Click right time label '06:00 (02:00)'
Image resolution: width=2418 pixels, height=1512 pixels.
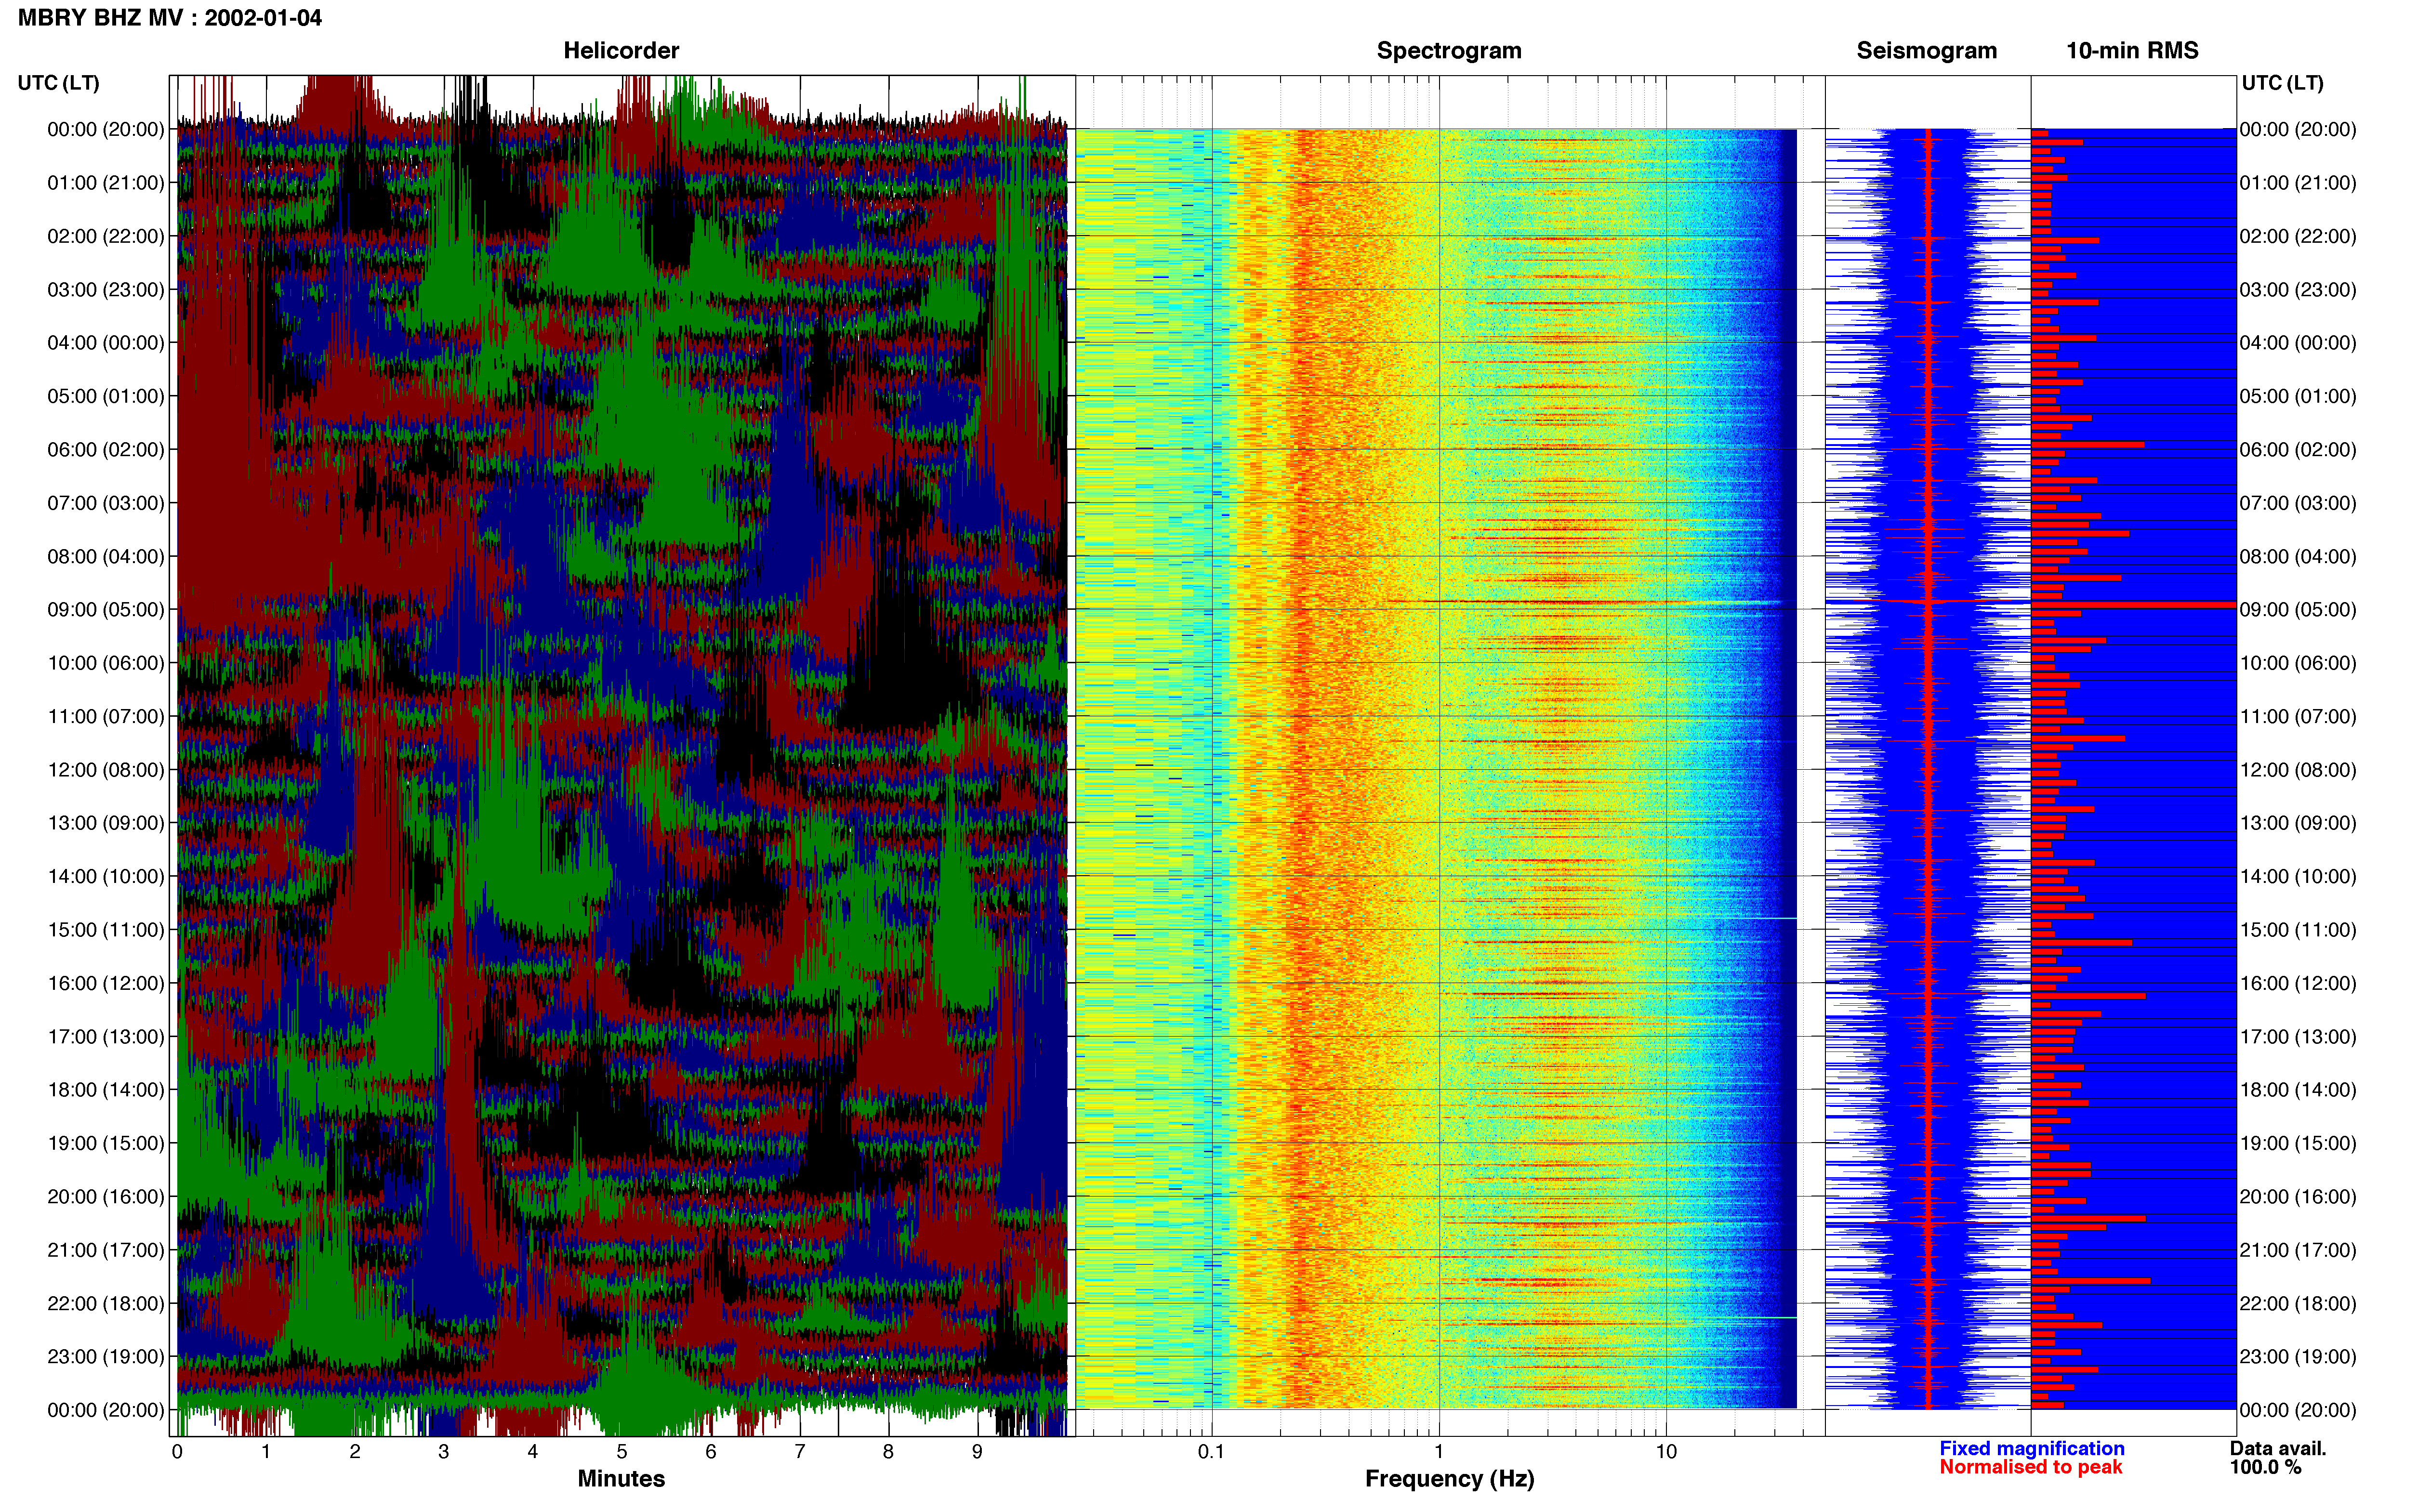click(x=2298, y=449)
